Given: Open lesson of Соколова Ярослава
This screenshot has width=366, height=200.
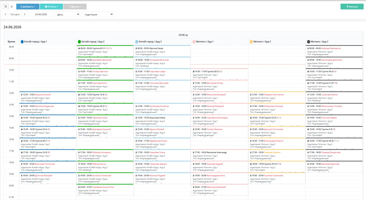Looking at the screenshot, I should (x=162, y=86).
